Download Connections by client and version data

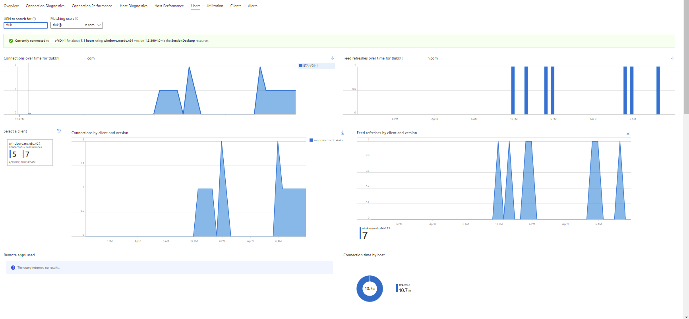(343, 133)
